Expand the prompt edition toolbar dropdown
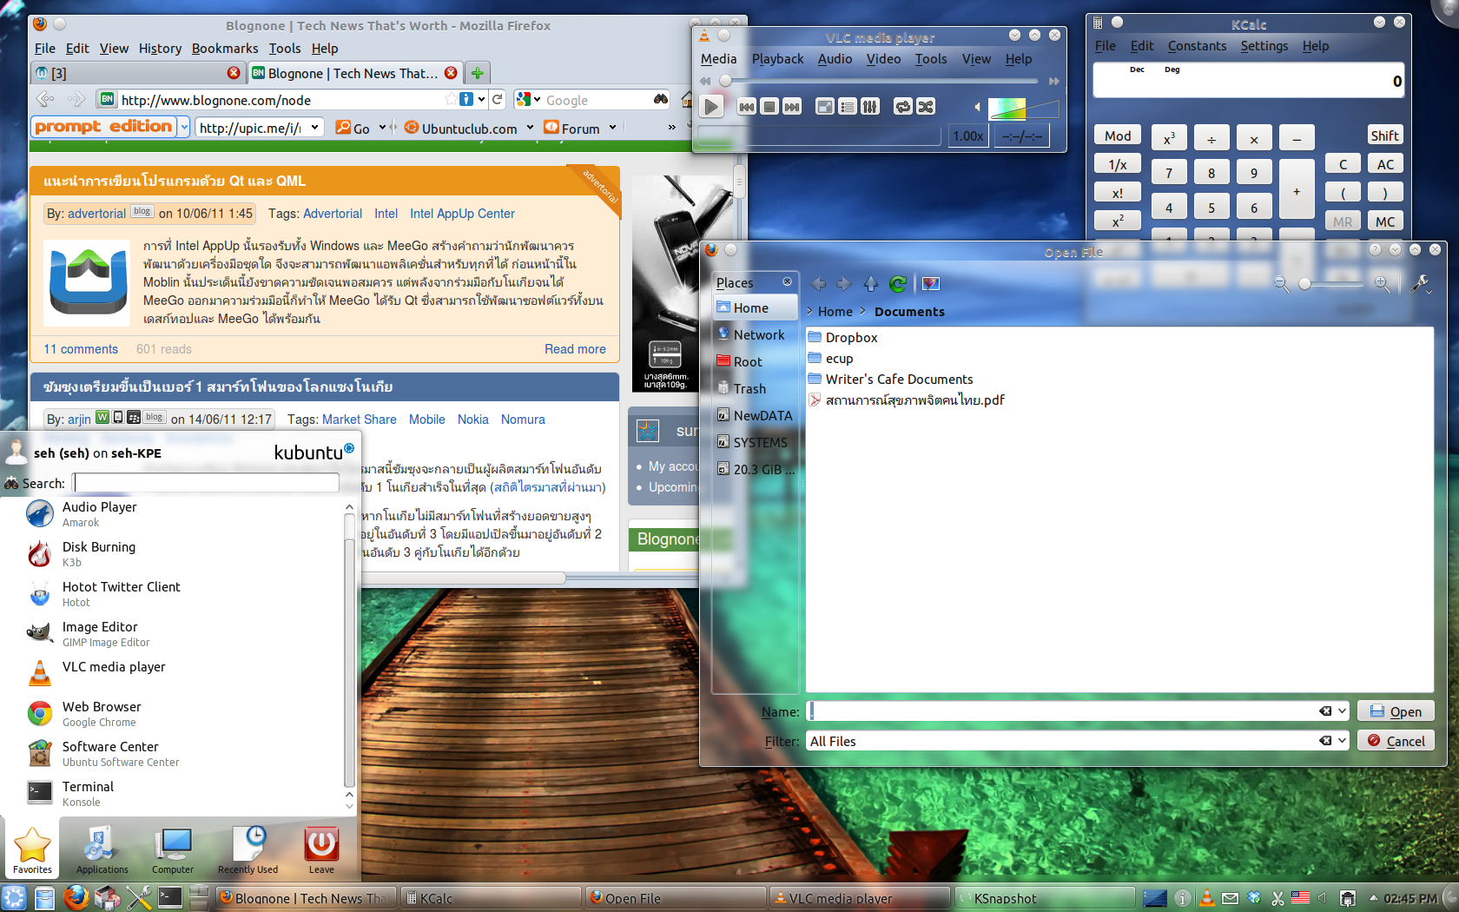The width and height of the screenshot is (1459, 912). pos(184,128)
